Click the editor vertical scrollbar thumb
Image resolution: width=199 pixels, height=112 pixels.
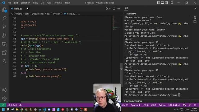coord(121,75)
